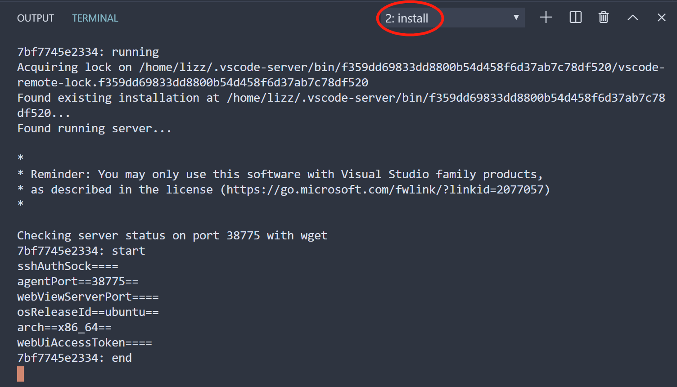Open the terminal selection dropdown arrow
677x387 pixels.
coord(516,17)
